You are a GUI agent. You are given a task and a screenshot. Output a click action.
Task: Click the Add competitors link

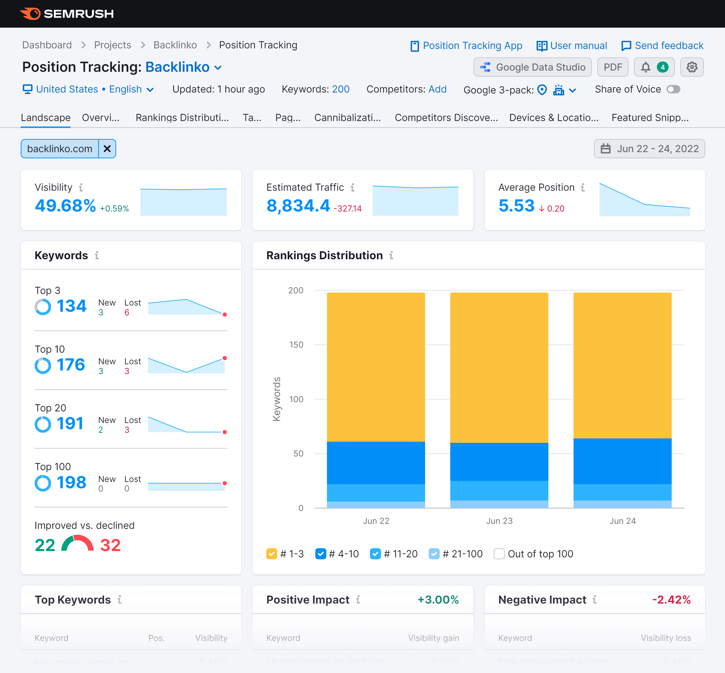437,89
